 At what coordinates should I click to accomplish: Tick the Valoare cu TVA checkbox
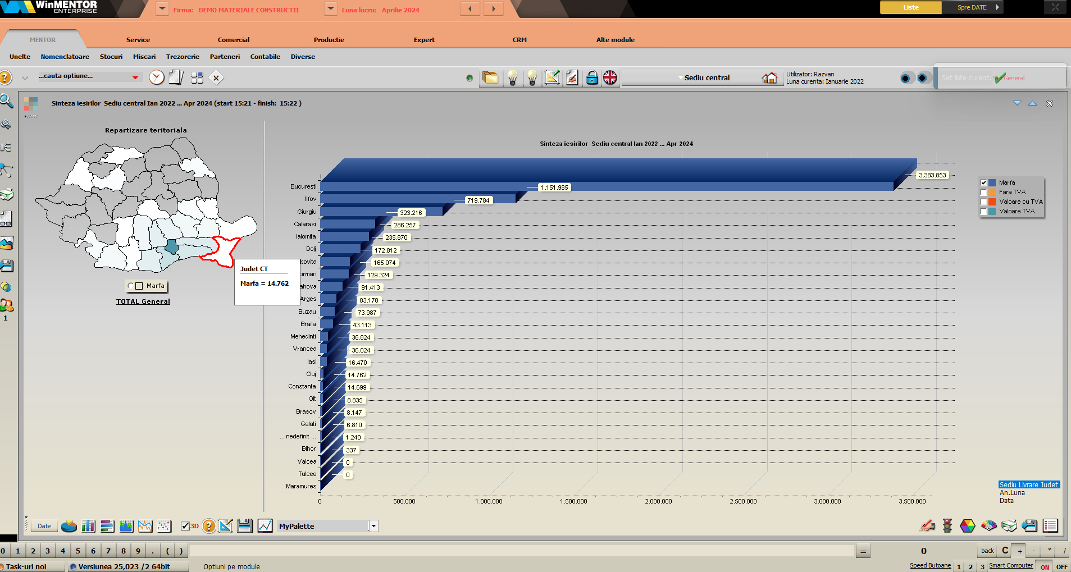pos(983,202)
